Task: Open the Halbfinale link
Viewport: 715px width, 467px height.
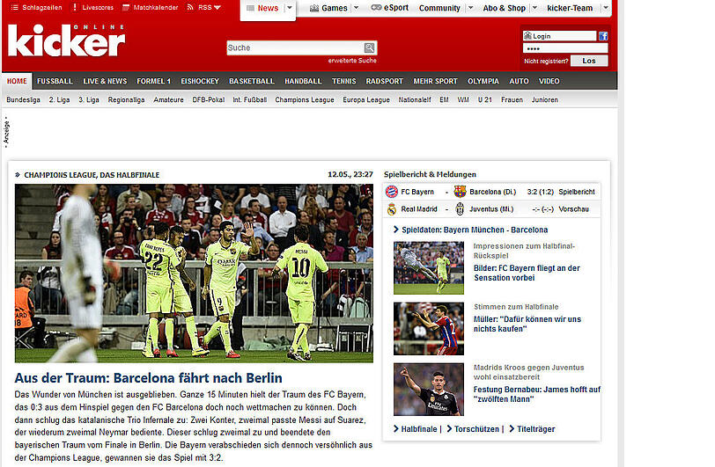Action: point(418,429)
